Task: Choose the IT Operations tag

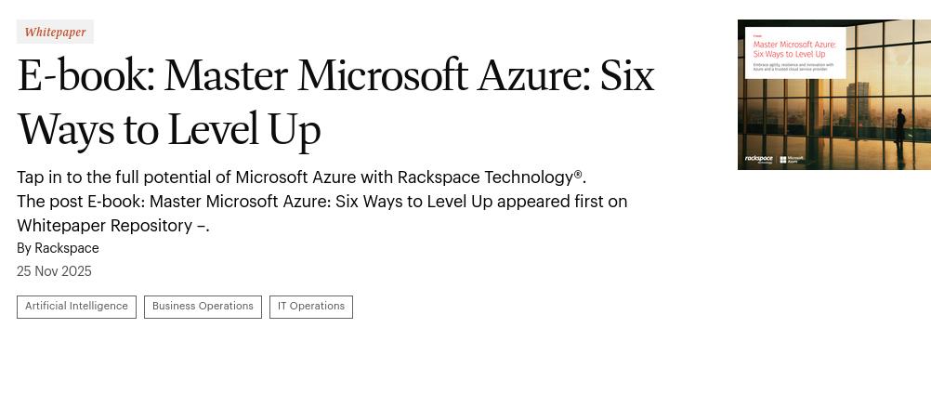Action: coord(310,307)
